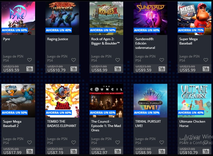Image resolution: width=213 pixels, height=156 pixels.
Task: Add Raging Justice to cart
Action: (74, 69)
